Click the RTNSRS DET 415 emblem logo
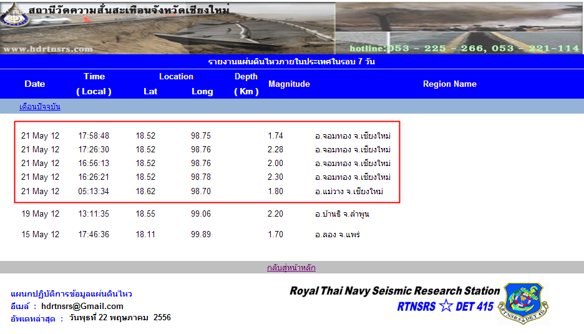Viewport: 584px width, 334px height. click(524, 303)
